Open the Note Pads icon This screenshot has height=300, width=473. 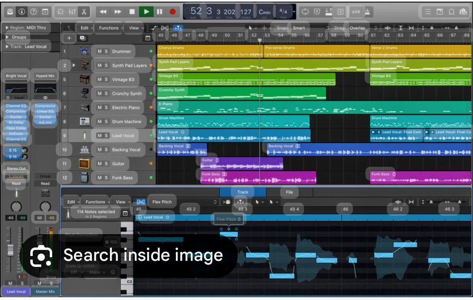click(x=440, y=12)
